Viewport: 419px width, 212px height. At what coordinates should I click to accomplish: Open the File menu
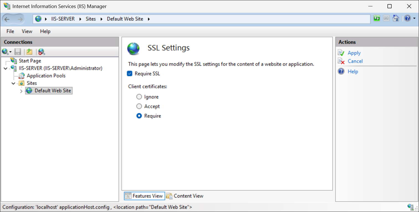pos(10,31)
